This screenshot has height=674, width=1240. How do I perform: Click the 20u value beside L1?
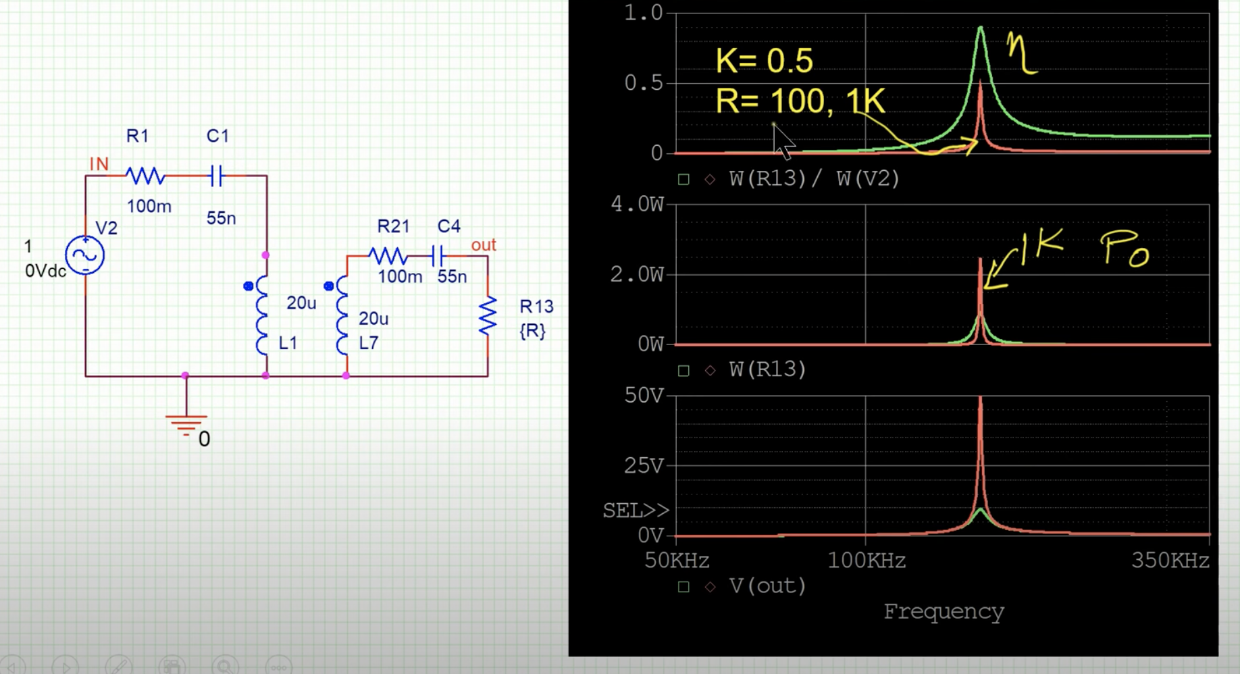(x=301, y=303)
